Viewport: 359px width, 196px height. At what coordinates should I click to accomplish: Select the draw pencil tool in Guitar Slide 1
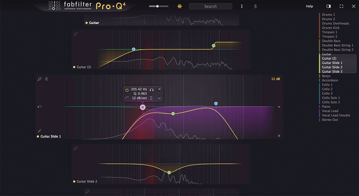(x=39, y=131)
